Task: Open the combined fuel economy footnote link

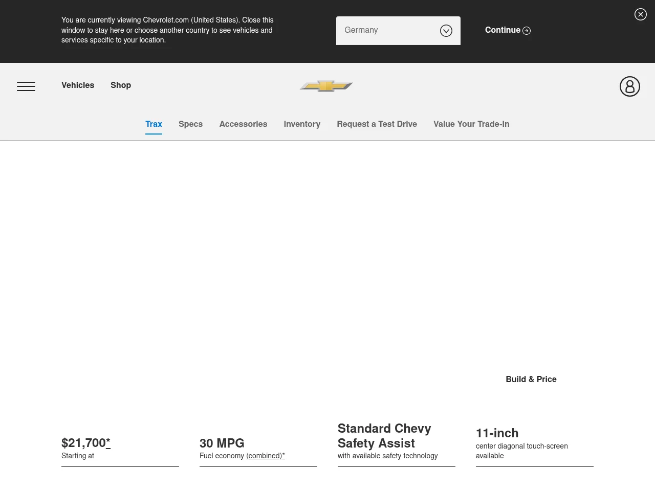Action: click(x=265, y=456)
